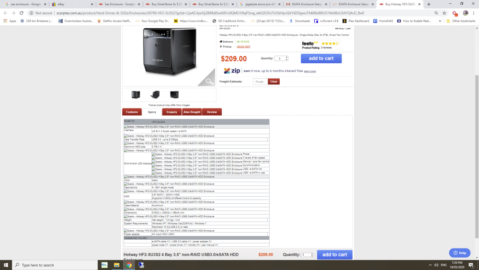
Task: Switch to the gigabyte aorus pro tab
Action: pyautogui.click(x=259, y=4)
